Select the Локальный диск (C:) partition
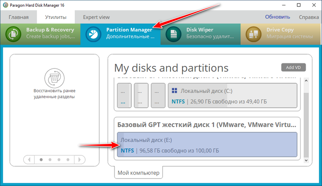 coord(233,95)
